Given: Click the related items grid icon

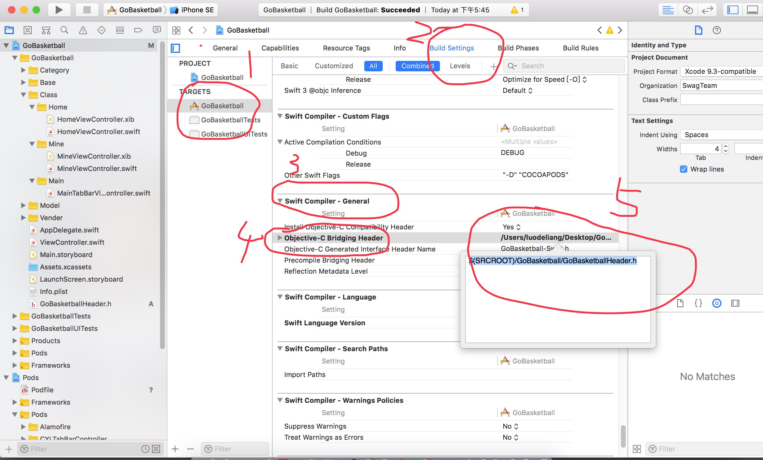Looking at the screenshot, I should 176,30.
